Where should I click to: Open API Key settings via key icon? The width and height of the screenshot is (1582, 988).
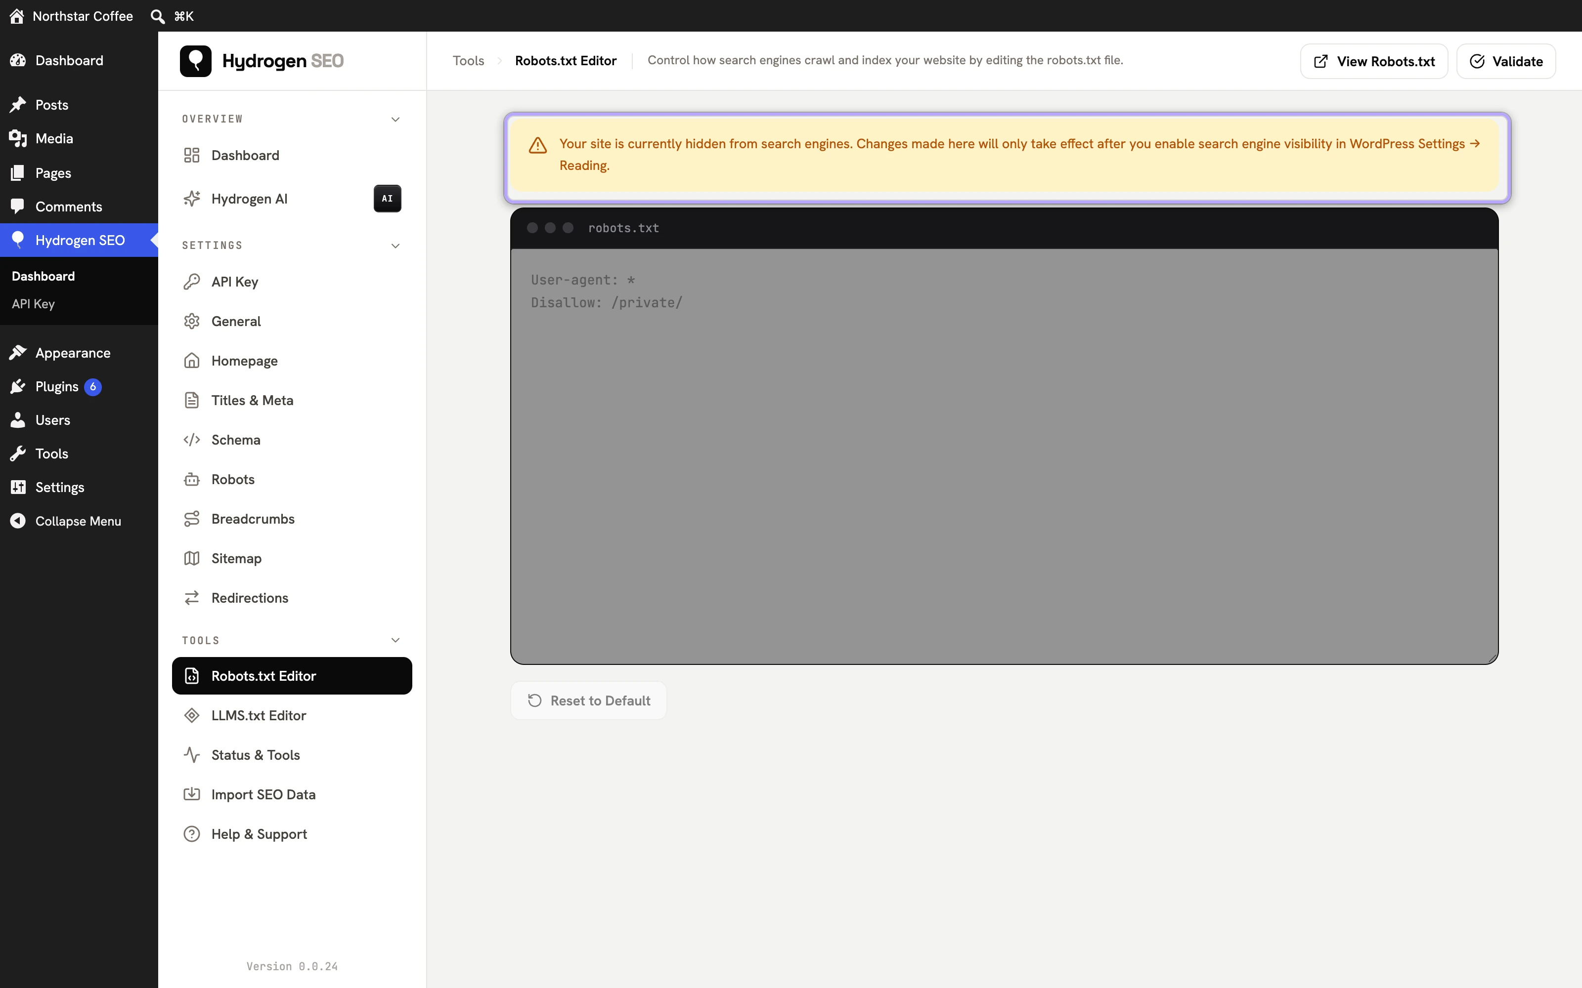[x=191, y=282]
